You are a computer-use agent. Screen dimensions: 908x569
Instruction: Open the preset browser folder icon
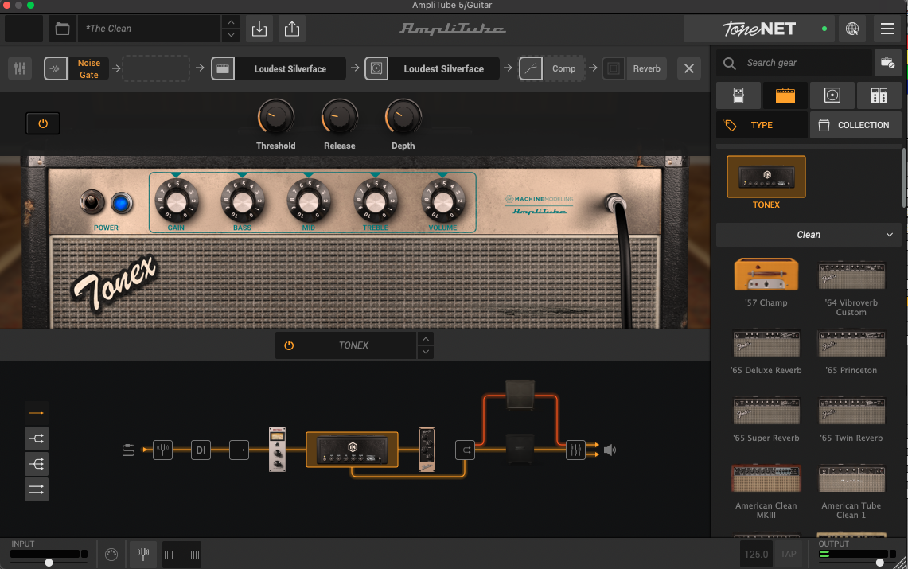point(62,29)
